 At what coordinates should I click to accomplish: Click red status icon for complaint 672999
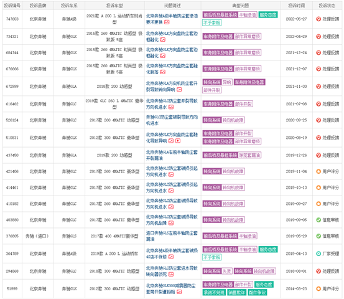[318, 87]
